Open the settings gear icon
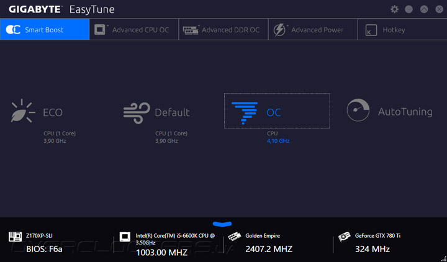This screenshot has width=447, height=262. 395,9
